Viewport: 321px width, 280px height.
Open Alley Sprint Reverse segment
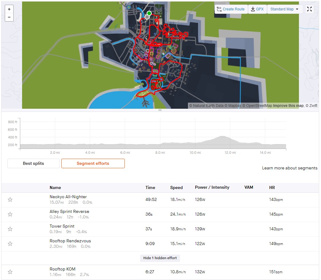(x=69, y=211)
